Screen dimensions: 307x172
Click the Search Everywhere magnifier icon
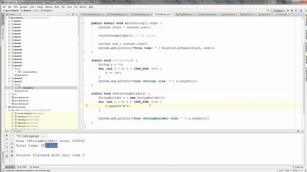click(x=306, y=11)
